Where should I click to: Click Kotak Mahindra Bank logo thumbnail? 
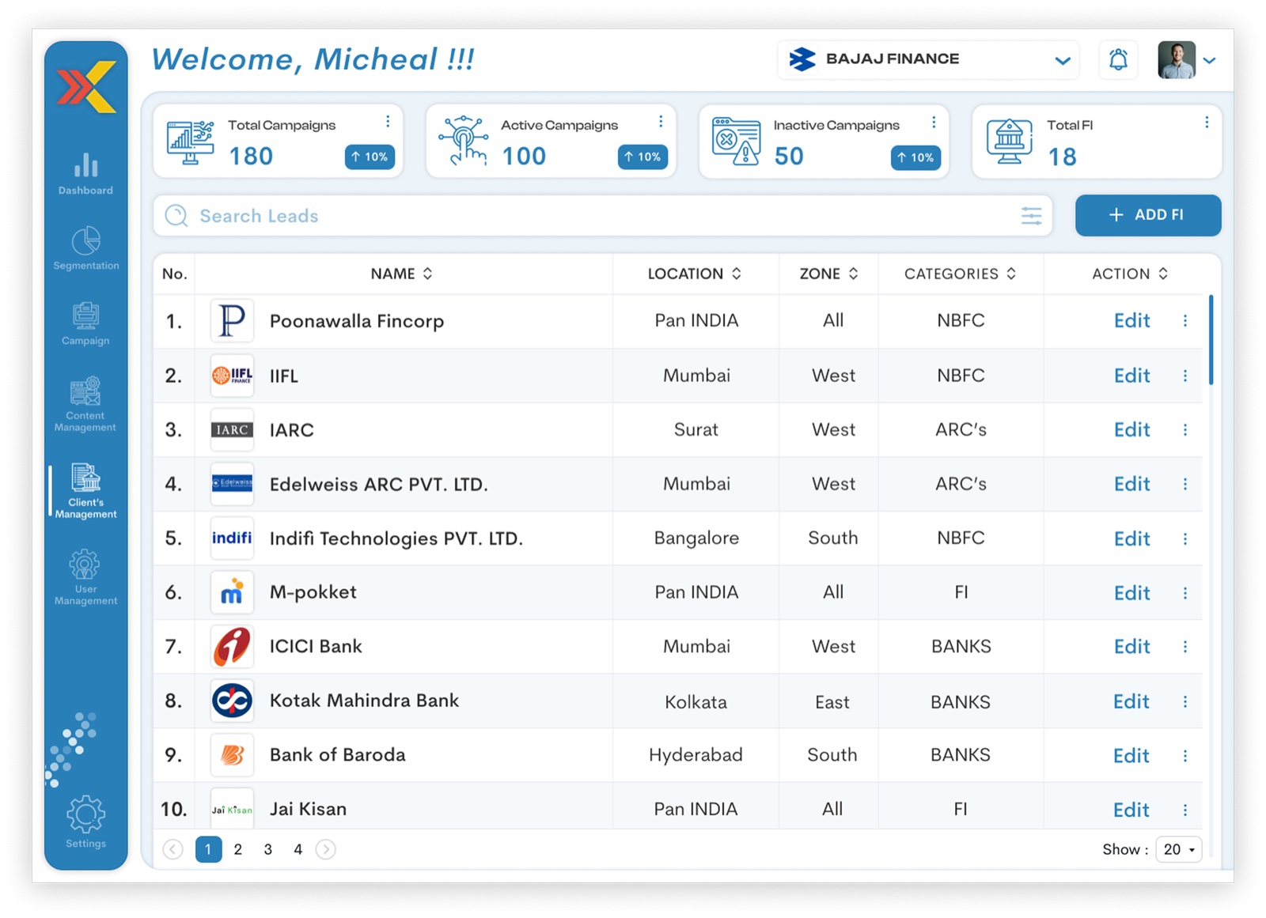(232, 701)
